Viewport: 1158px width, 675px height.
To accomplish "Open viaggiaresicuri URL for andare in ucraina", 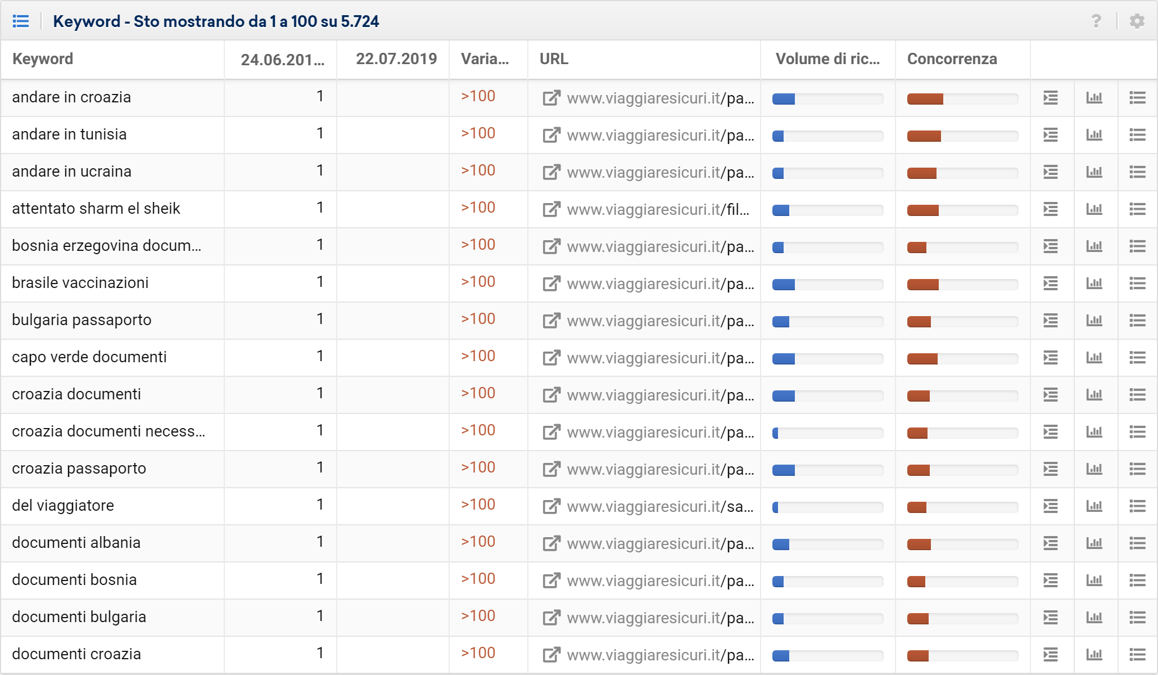I will click(661, 173).
